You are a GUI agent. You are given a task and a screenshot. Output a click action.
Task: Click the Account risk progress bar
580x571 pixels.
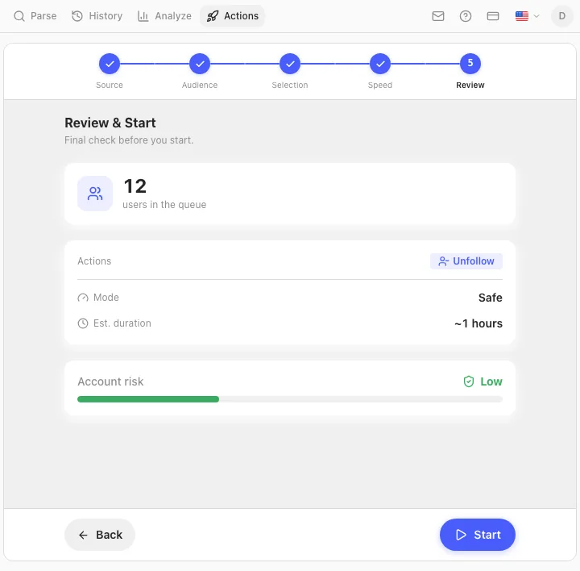290,399
